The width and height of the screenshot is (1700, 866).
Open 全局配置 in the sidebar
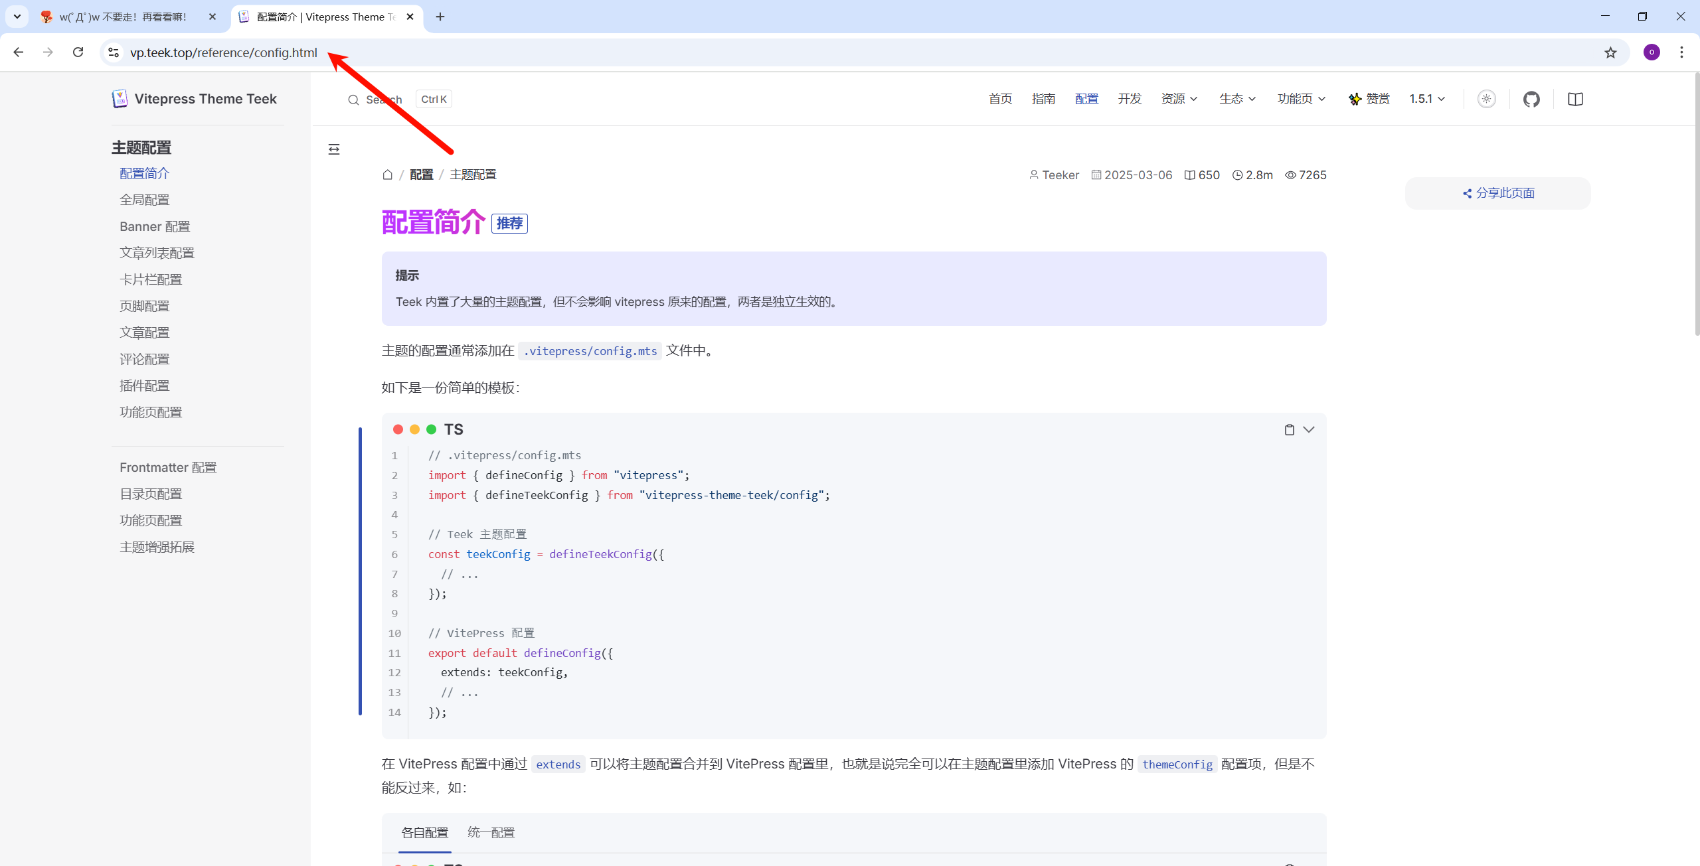144,200
